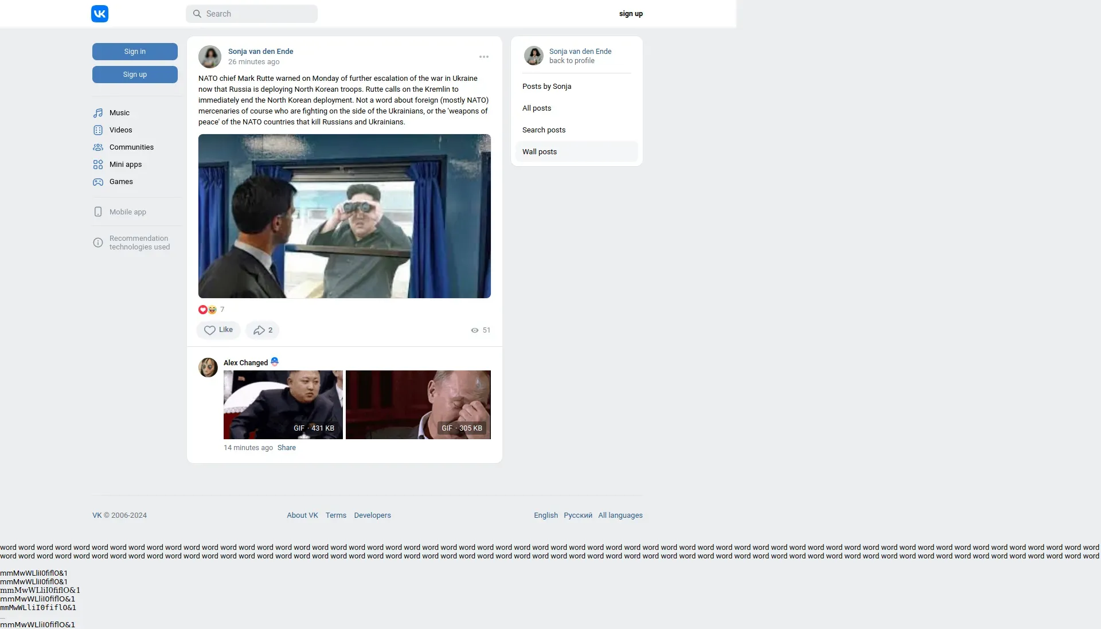The image size is (1101, 629).
Task: Open the Videos section icon
Action: point(98,130)
